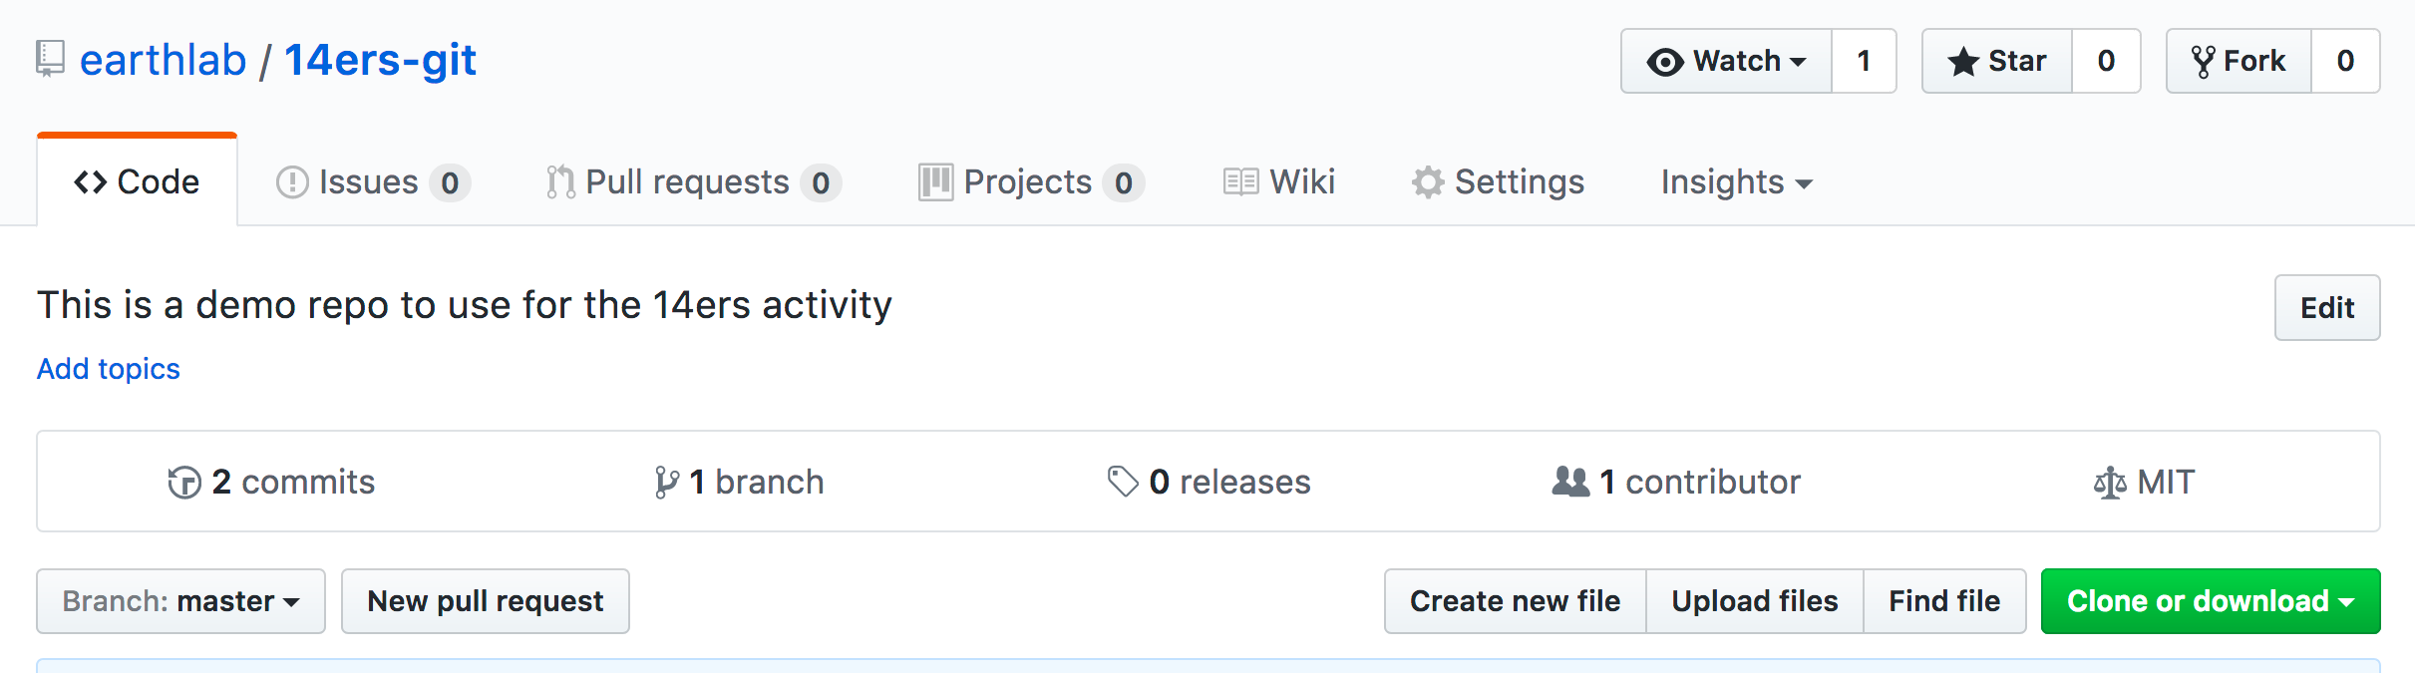The image size is (2415, 673).
Task: Open the Branch: master dropdown
Action: [x=181, y=601]
